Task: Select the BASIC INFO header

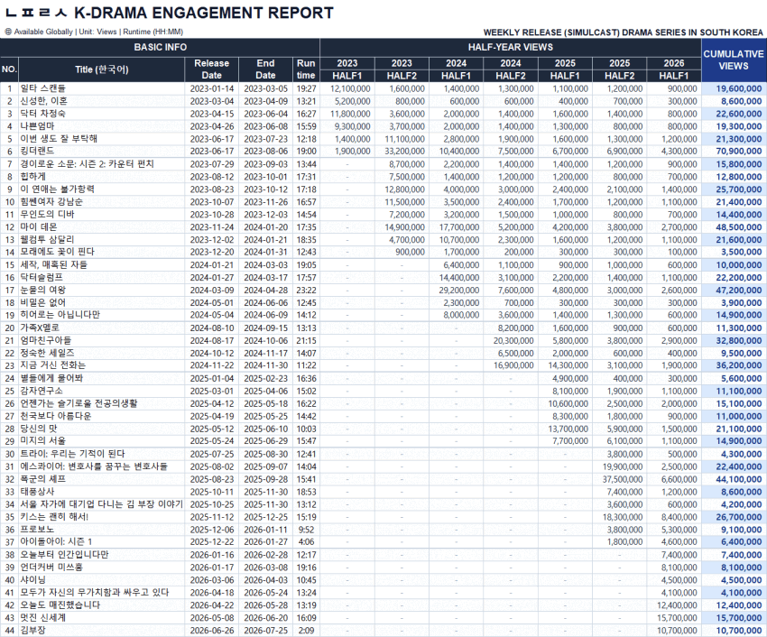Action: point(160,48)
